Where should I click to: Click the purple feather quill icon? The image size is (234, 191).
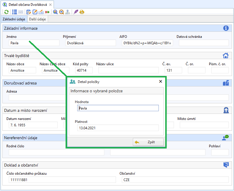click(76, 12)
